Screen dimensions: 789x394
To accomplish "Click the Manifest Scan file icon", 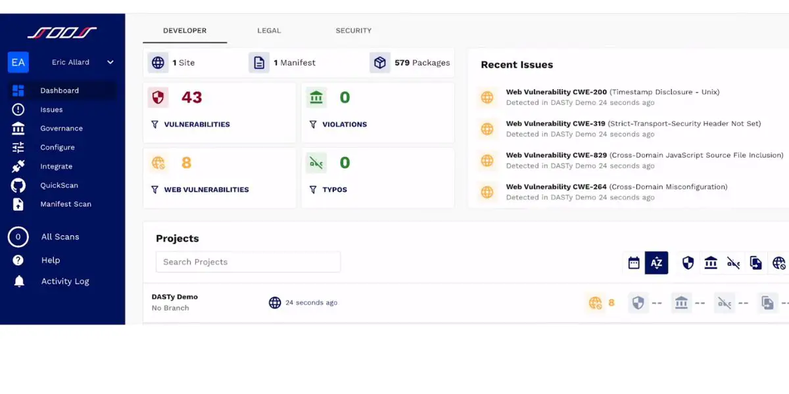I will click(18, 204).
